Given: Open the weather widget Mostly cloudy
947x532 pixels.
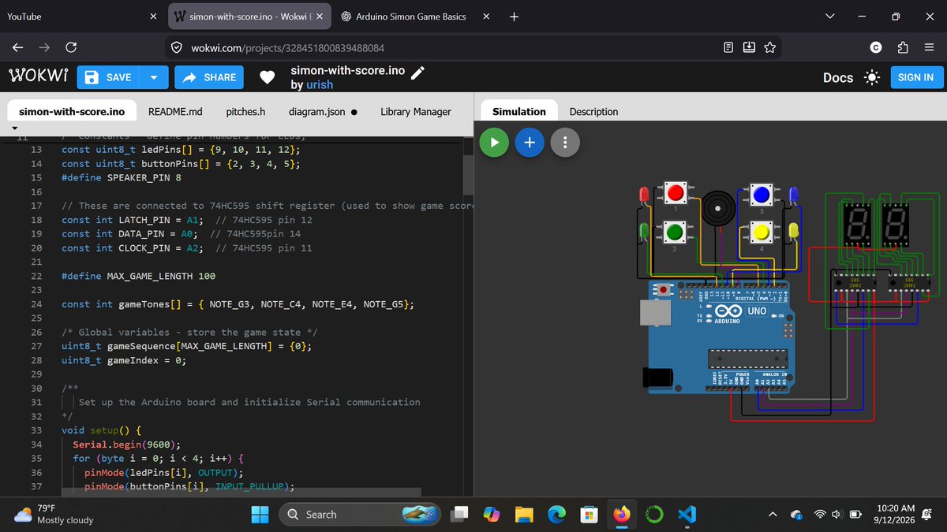Looking at the screenshot, I should coord(55,515).
